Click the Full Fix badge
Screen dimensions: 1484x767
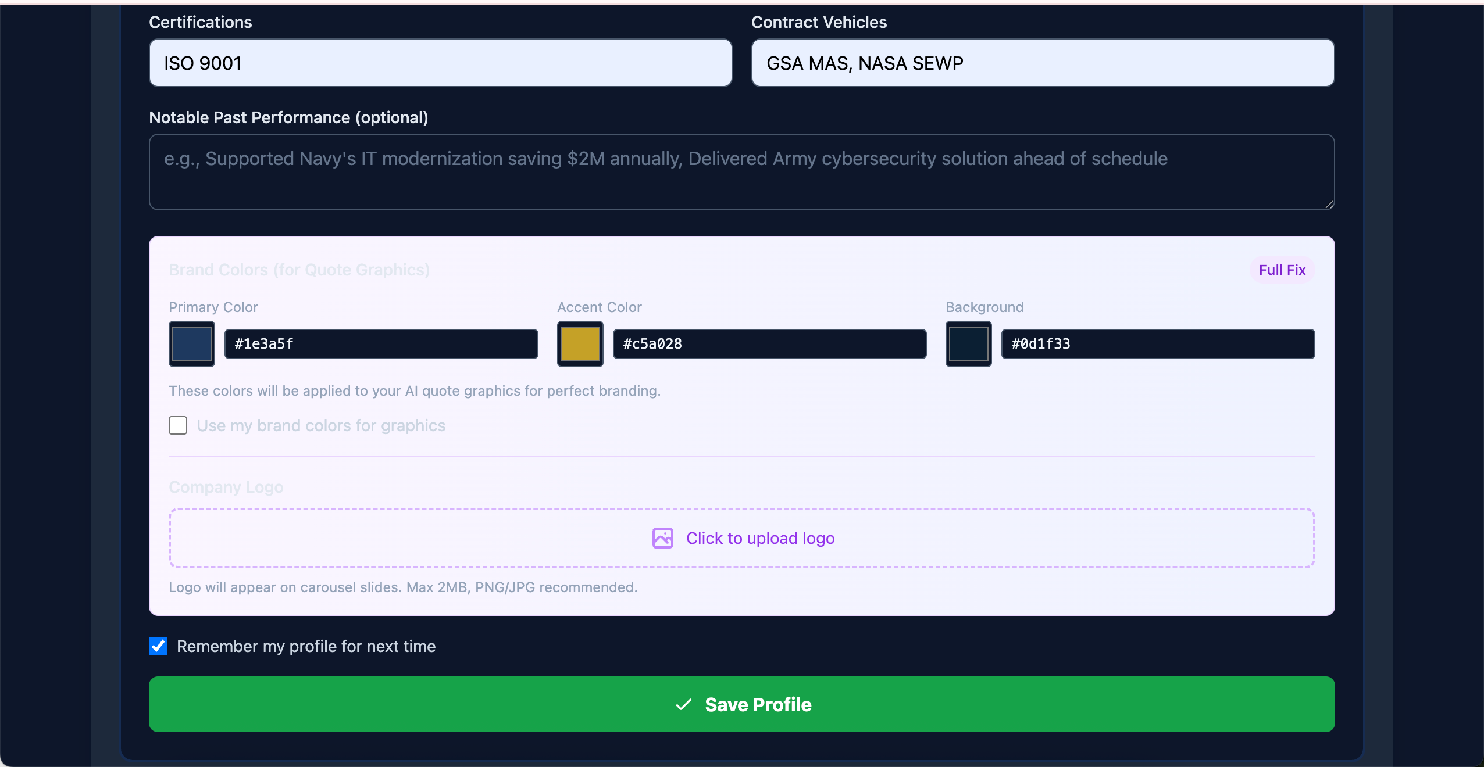tap(1282, 270)
